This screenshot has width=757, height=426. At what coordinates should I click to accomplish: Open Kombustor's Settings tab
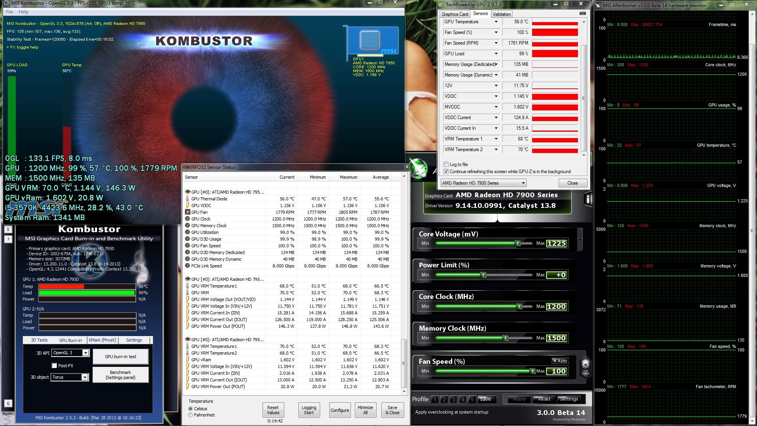(134, 340)
